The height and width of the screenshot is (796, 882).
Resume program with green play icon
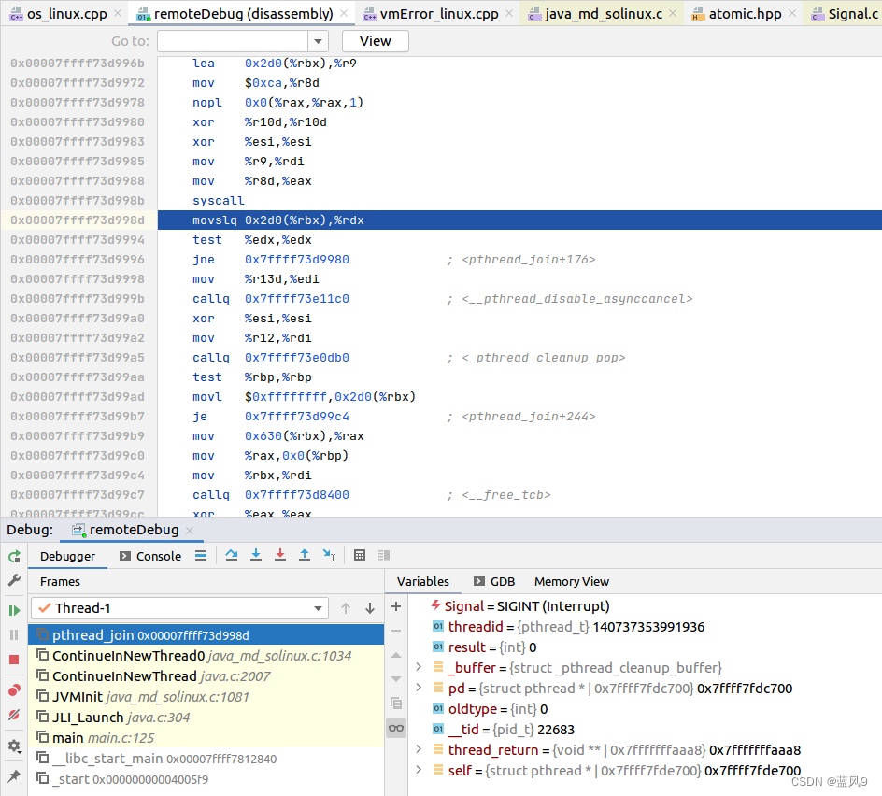14,610
